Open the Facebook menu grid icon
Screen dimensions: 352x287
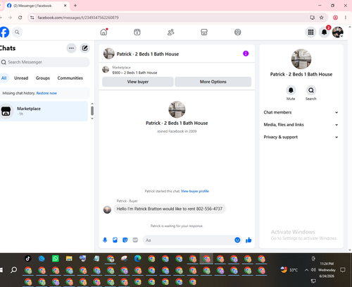click(x=310, y=32)
